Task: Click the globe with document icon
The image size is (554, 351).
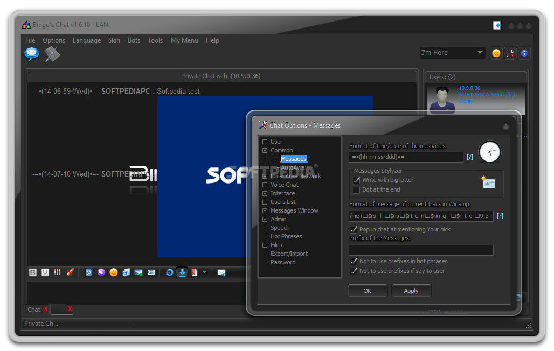Action: click(126, 272)
